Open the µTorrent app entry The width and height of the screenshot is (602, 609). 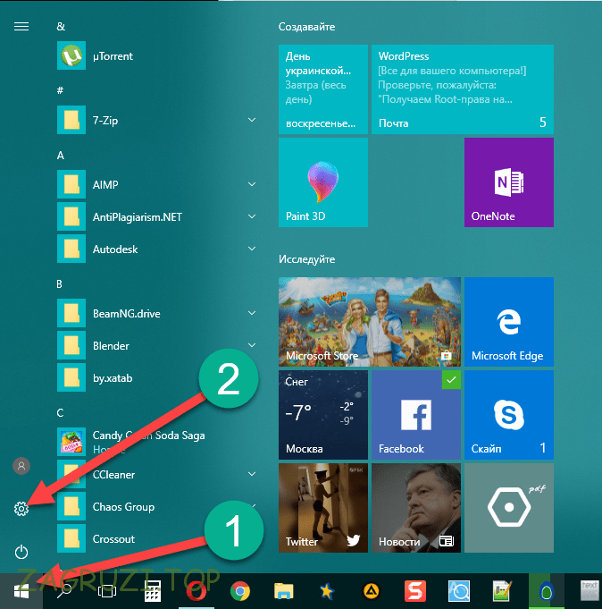point(156,56)
